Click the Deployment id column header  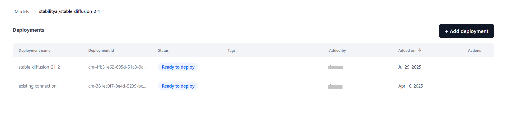point(101,50)
